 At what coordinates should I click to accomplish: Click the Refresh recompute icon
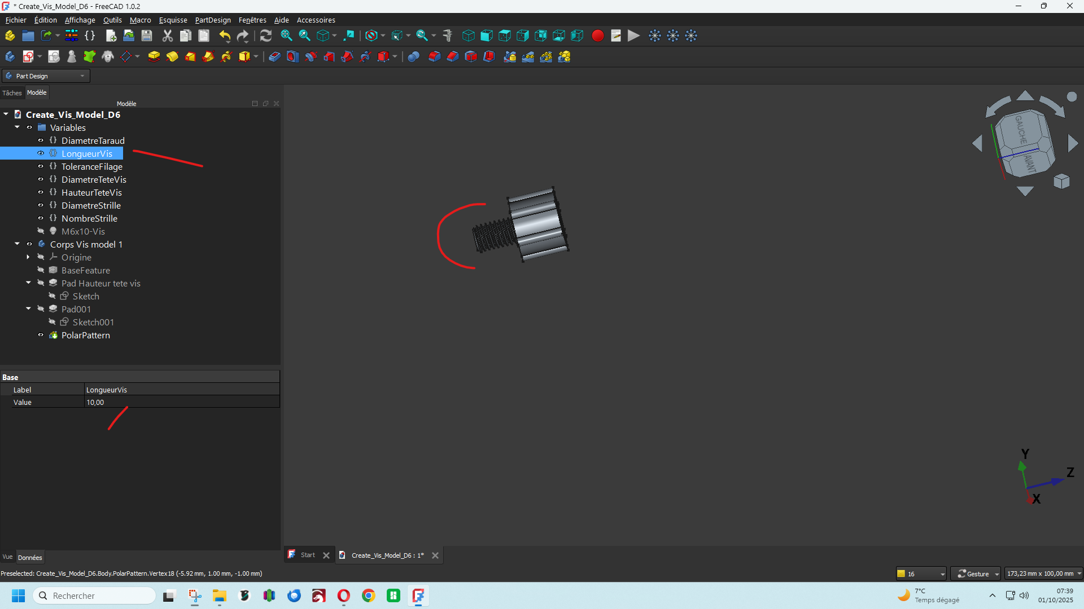coord(266,36)
